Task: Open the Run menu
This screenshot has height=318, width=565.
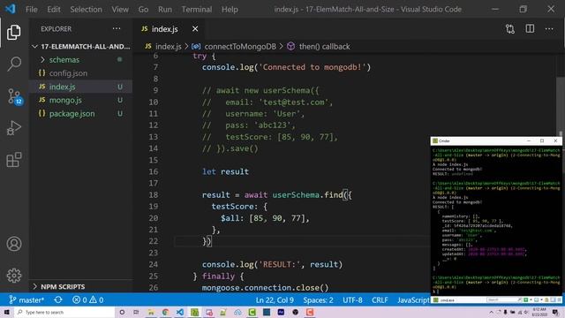Action: (165, 9)
